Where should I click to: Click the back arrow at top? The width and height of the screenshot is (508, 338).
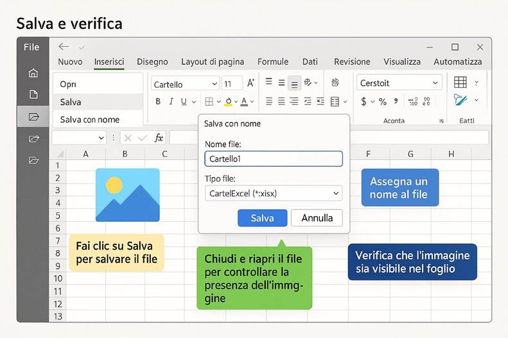click(64, 47)
